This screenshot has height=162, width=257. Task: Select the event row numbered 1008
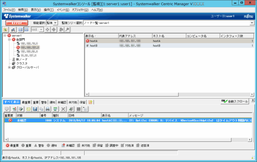point(128,120)
